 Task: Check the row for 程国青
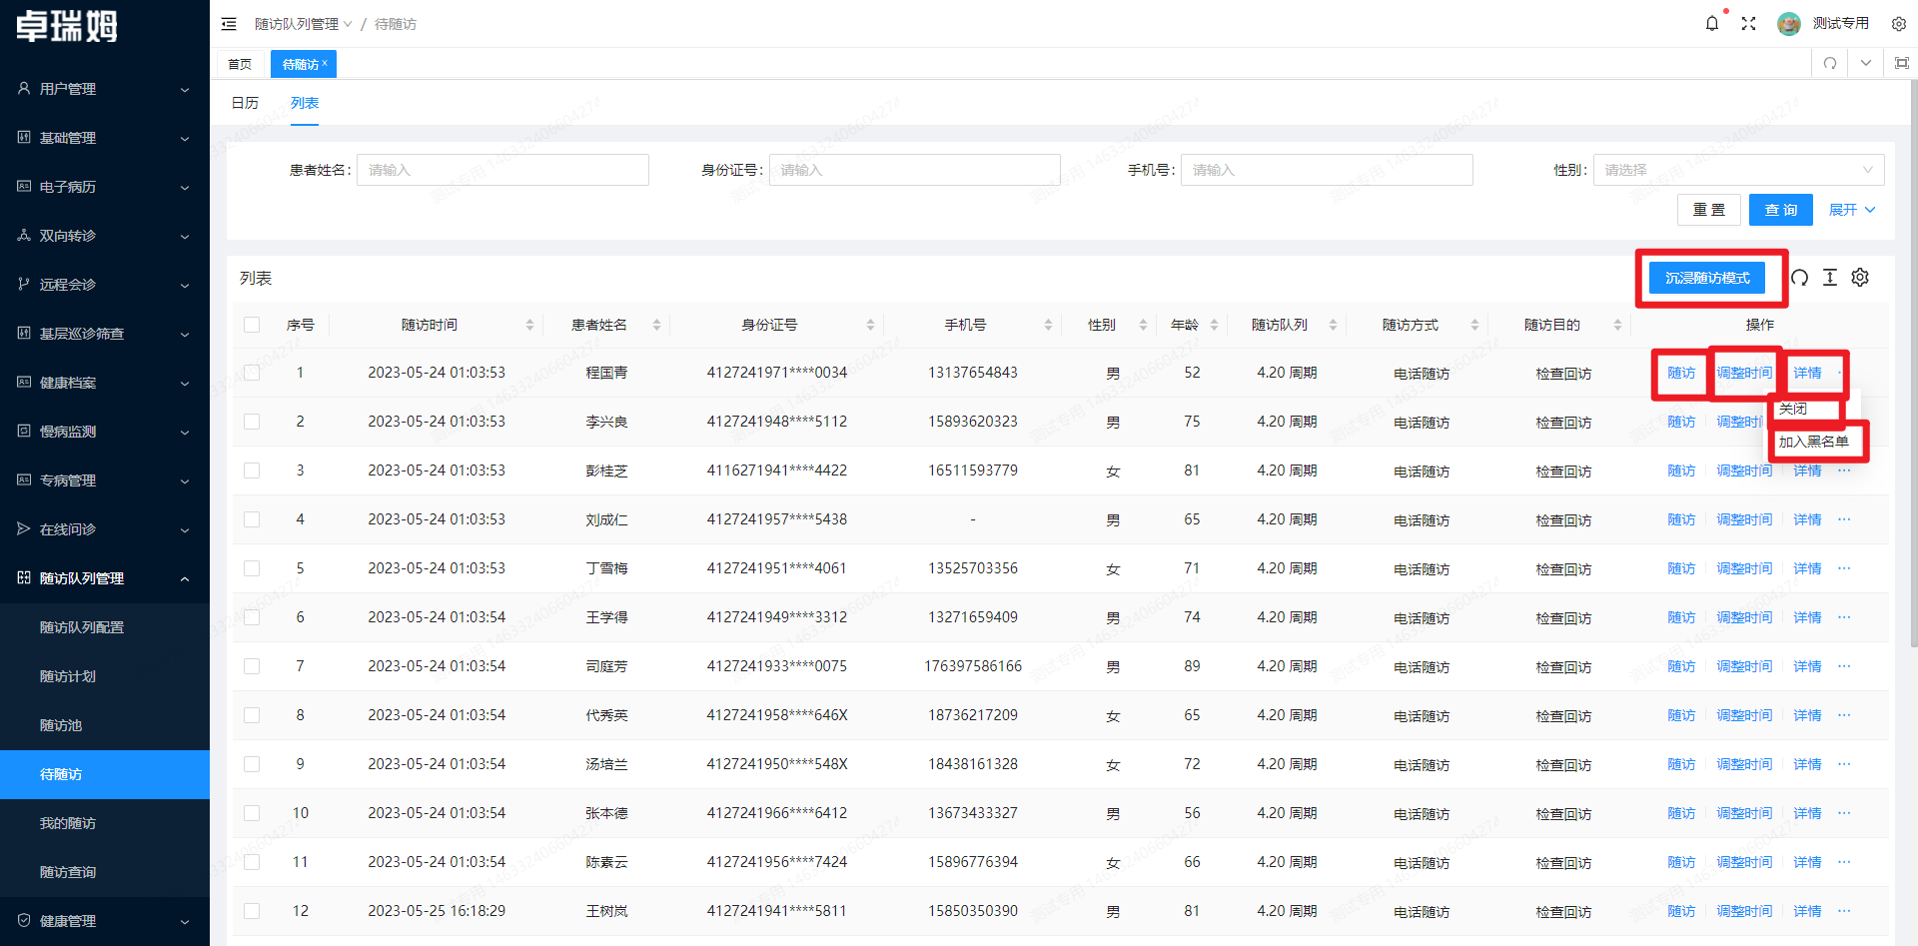[252, 373]
